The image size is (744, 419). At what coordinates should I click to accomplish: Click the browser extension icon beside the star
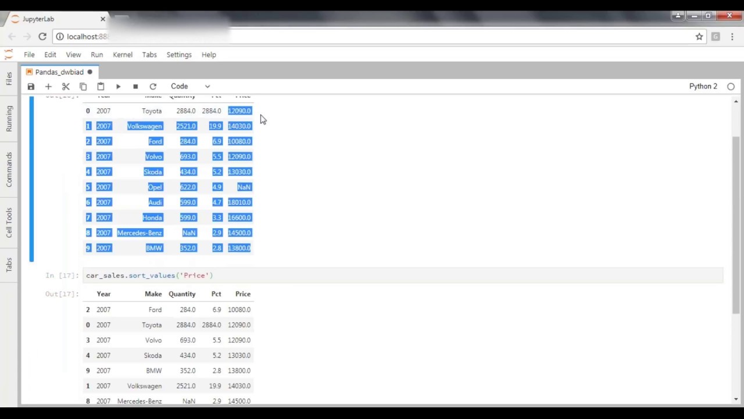click(716, 37)
